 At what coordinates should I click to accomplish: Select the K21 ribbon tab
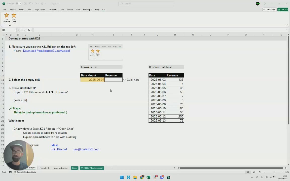pos(104,10)
